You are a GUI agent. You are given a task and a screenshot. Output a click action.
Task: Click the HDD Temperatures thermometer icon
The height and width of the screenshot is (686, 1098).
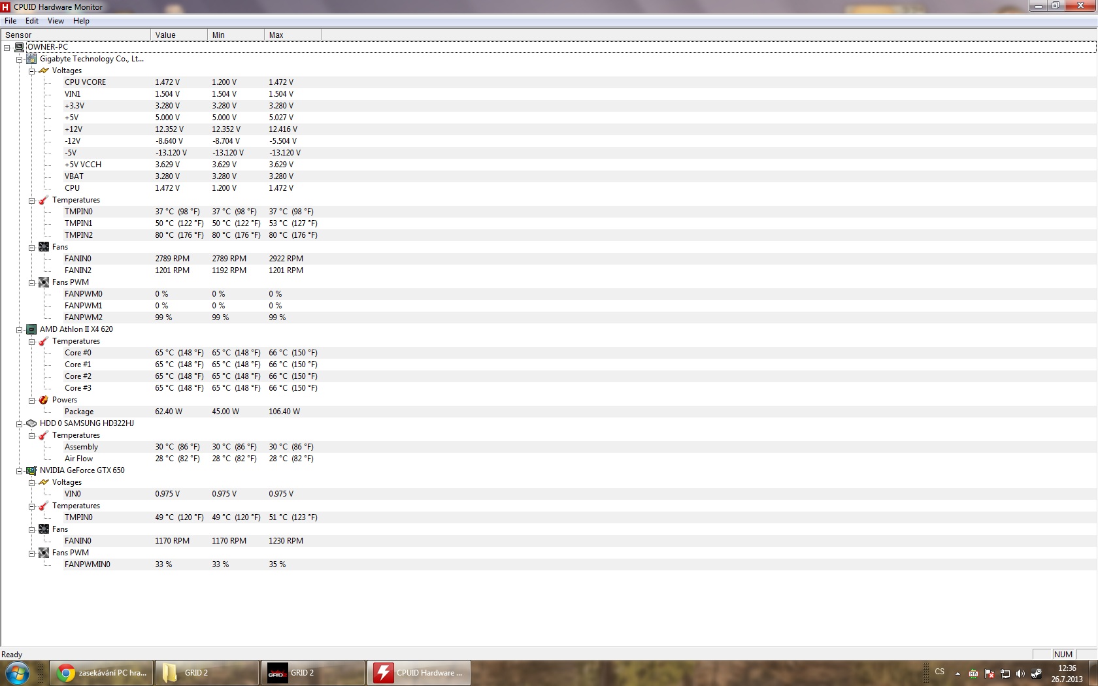click(44, 435)
